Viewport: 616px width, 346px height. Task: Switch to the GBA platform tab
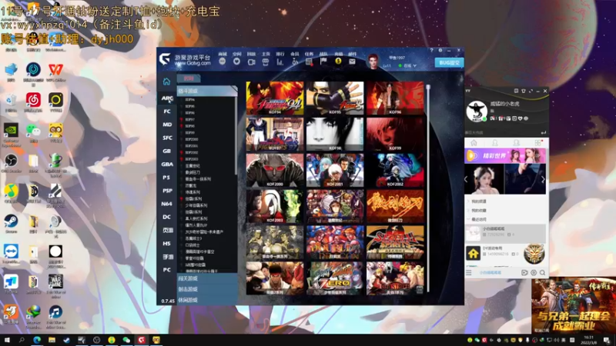click(167, 165)
